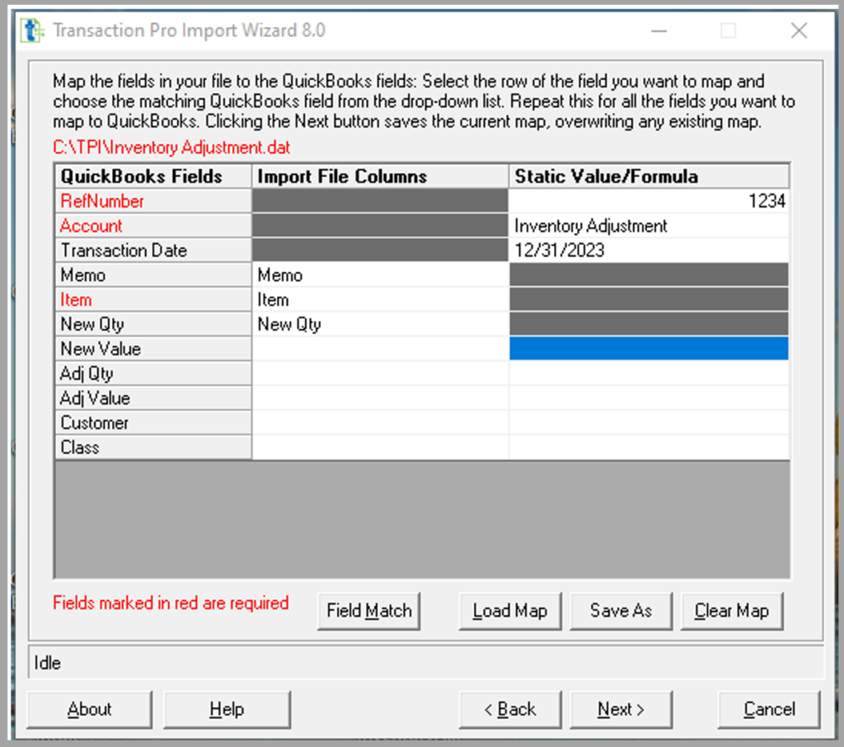Click the C:\TPI\Inventory Adjustment.dat file path
Screen dimensions: 844x747
coord(171,148)
